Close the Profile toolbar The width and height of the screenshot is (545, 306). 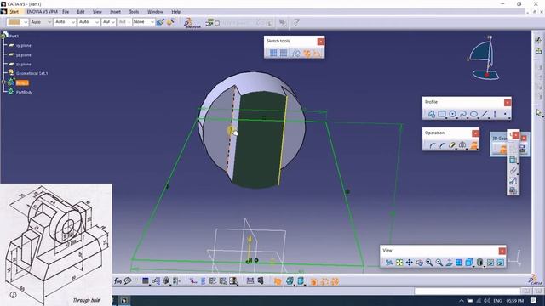coord(508,102)
